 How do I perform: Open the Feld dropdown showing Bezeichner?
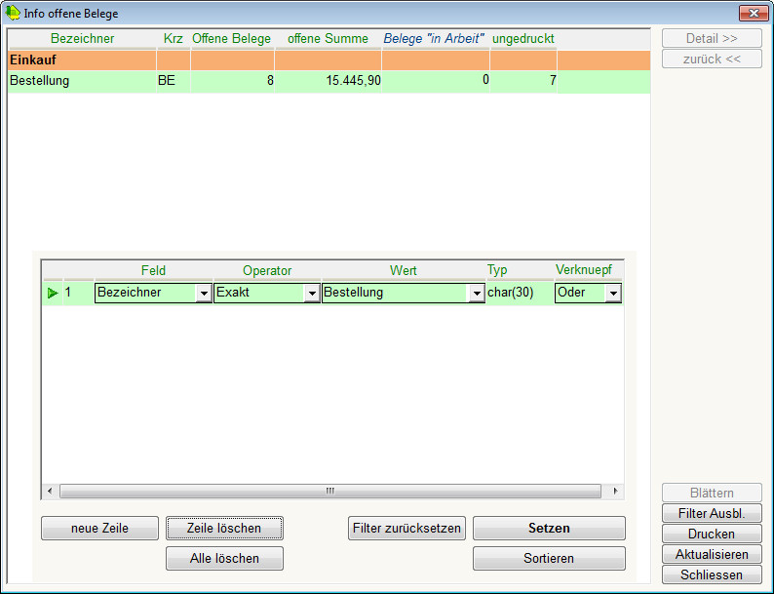(203, 293)
